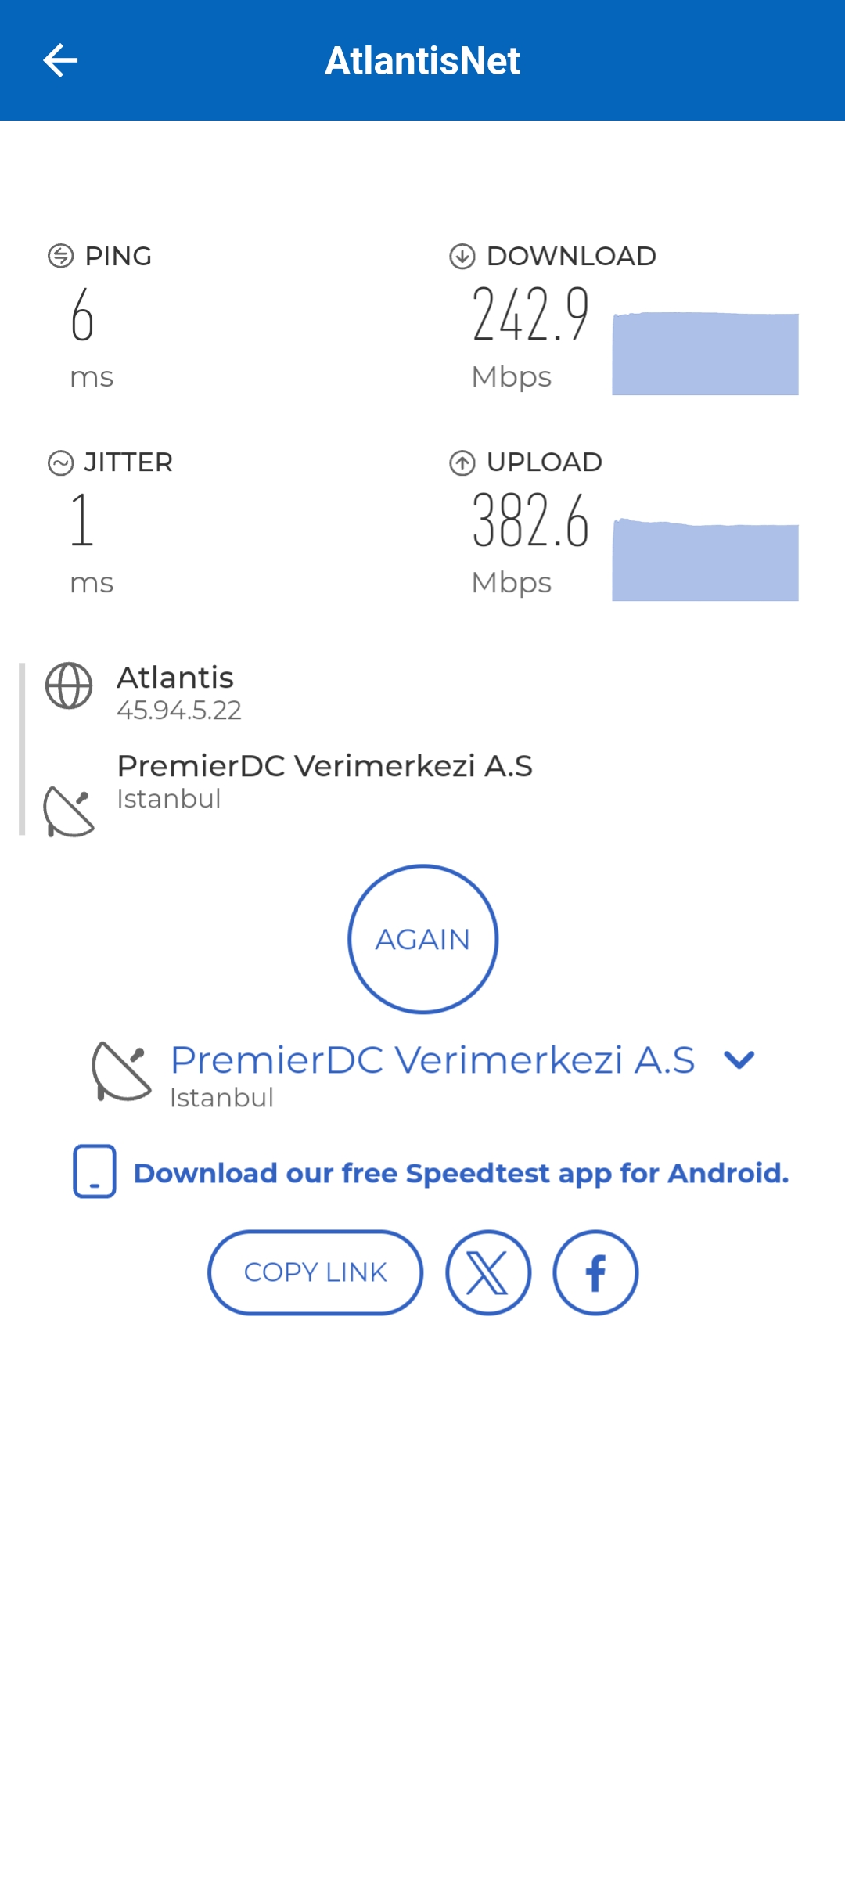Tap the back arrow in the header
Image resolution: width=845 pixels, height=1878 pixels.
pyautogui.click(x=60, y=60)
